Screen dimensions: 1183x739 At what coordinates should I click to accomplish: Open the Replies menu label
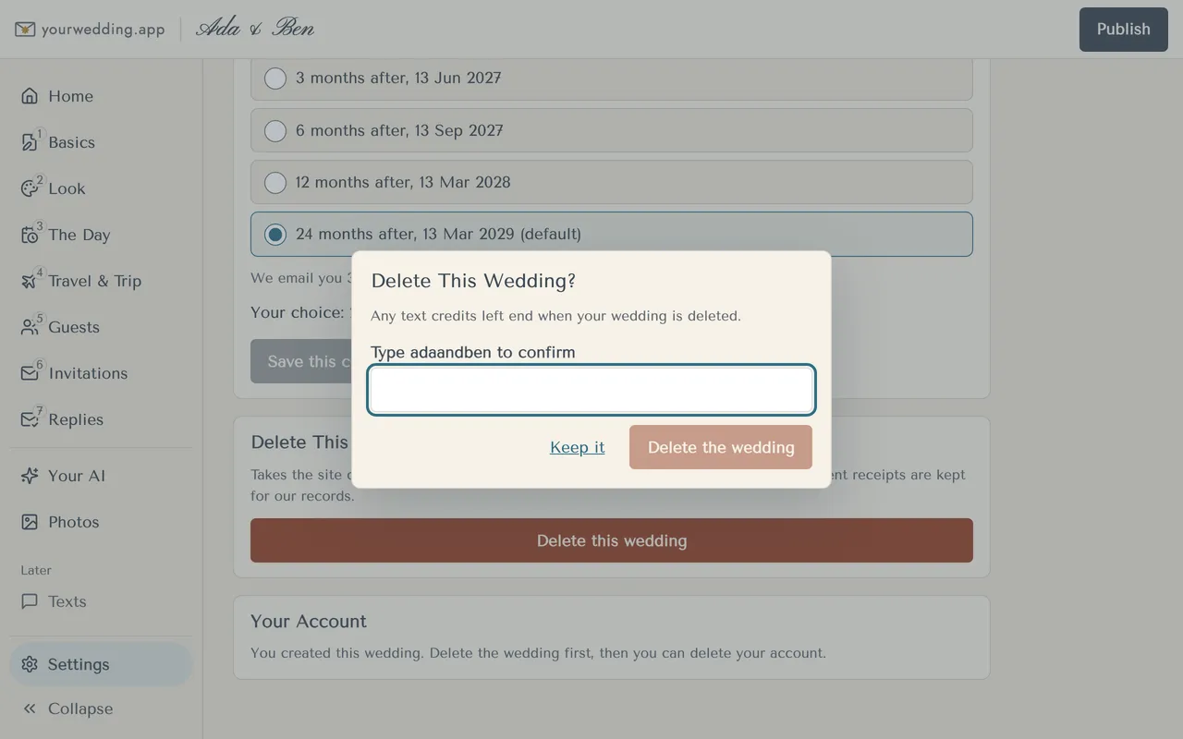coord(76,419)
